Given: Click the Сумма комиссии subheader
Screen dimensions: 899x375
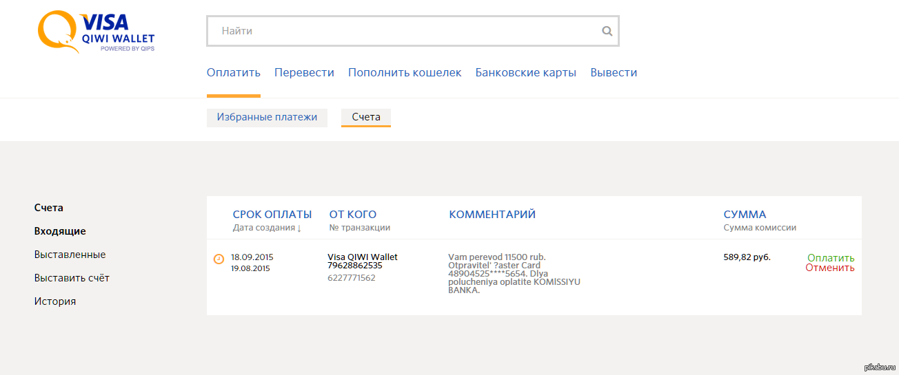Looking at the screenshot, I should (760, 228).
